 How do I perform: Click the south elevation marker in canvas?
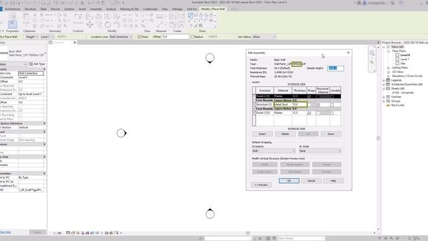pyautogui.click(x=210, y=214)
